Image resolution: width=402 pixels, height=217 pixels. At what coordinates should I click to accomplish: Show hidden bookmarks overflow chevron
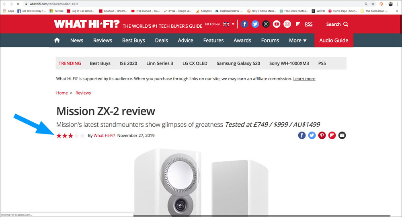397,11
